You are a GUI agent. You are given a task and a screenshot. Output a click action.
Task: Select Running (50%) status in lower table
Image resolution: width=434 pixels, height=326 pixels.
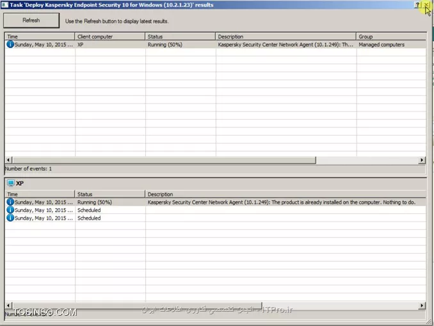pyautogui.click(x=95, y=202)
